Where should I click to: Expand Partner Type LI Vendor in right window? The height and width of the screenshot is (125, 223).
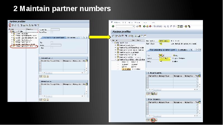tap(115, 55)
